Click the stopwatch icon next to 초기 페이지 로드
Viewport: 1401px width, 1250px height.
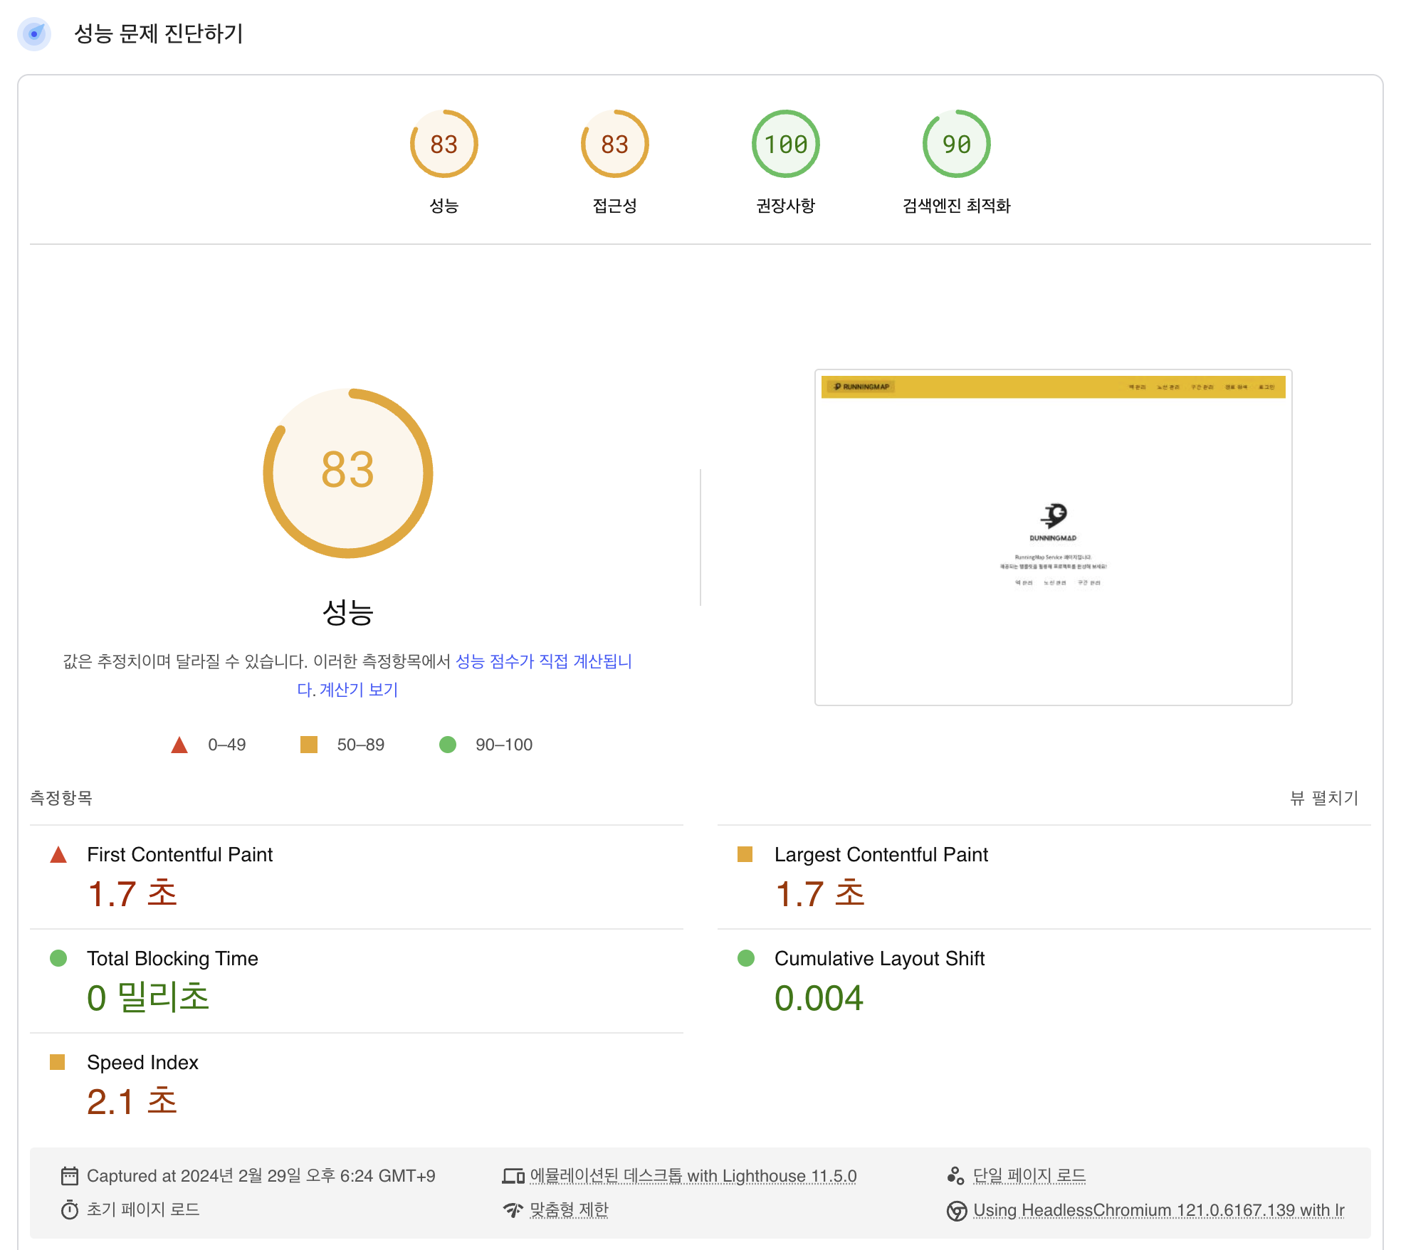[70, 1209]
